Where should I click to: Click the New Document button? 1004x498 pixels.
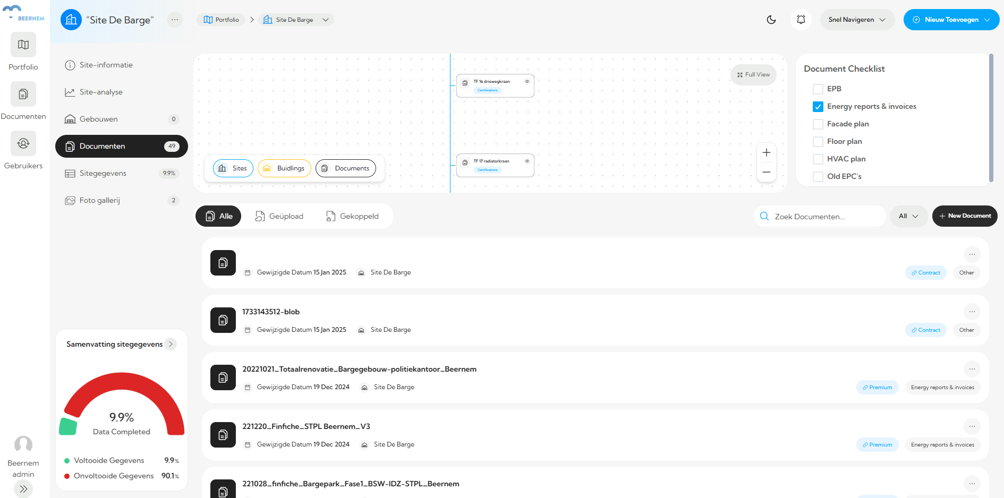click(x=964, y=216)
